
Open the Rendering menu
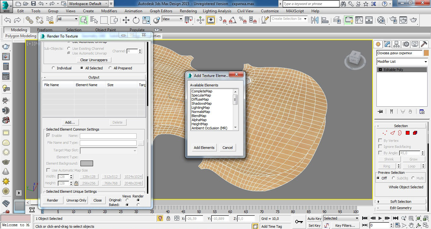(x=188, y=11)
